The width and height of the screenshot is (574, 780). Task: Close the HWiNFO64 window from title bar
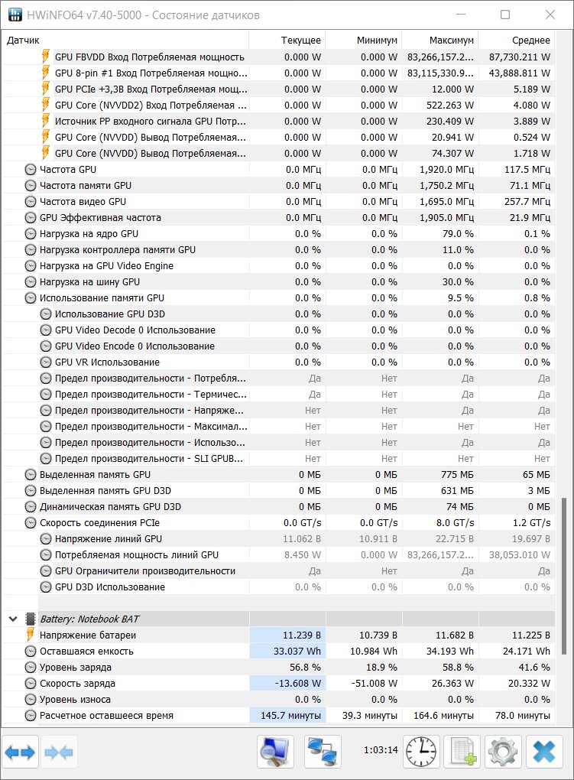pyautogui.click(x=550, y=15)
